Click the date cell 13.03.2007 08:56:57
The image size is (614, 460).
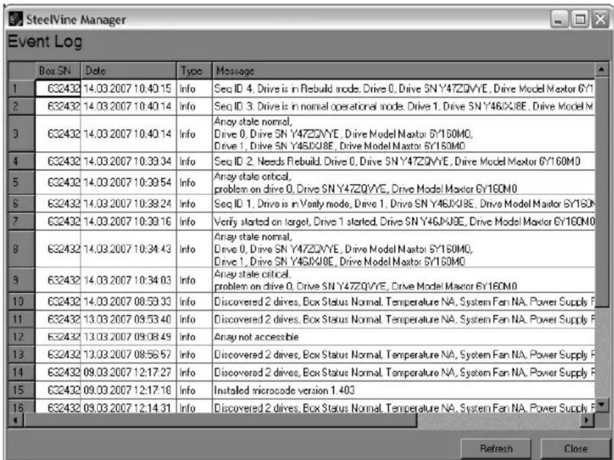point(128,355)
